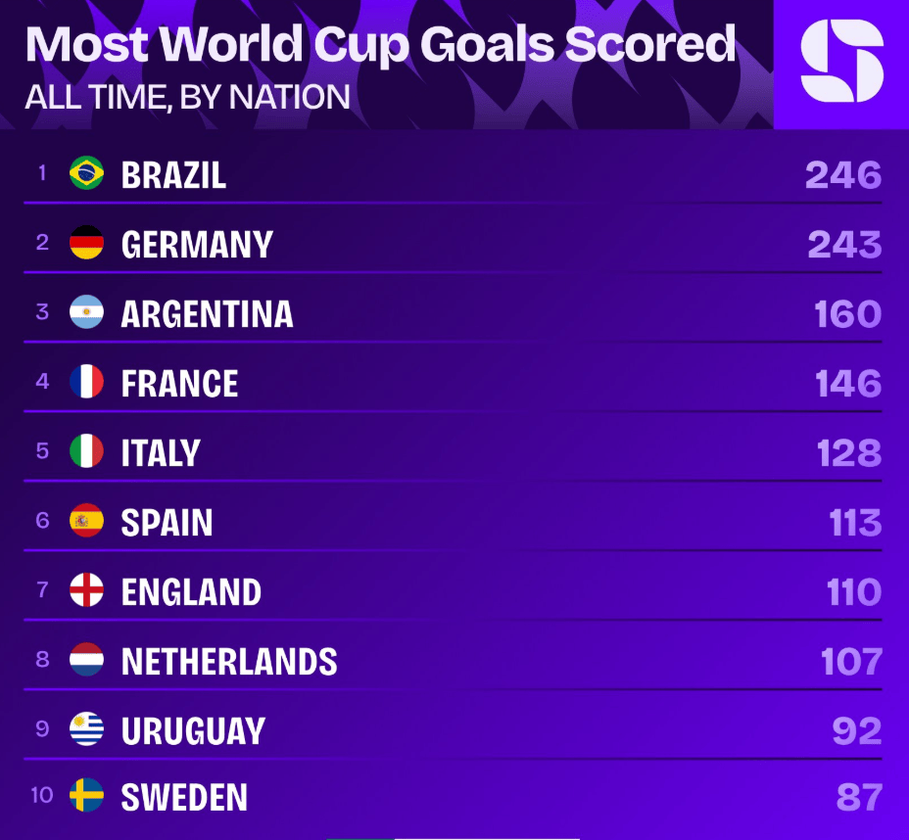Screen dimensions: 909x840
Task: Click the Spain flag icon
Action: point(86,520)
